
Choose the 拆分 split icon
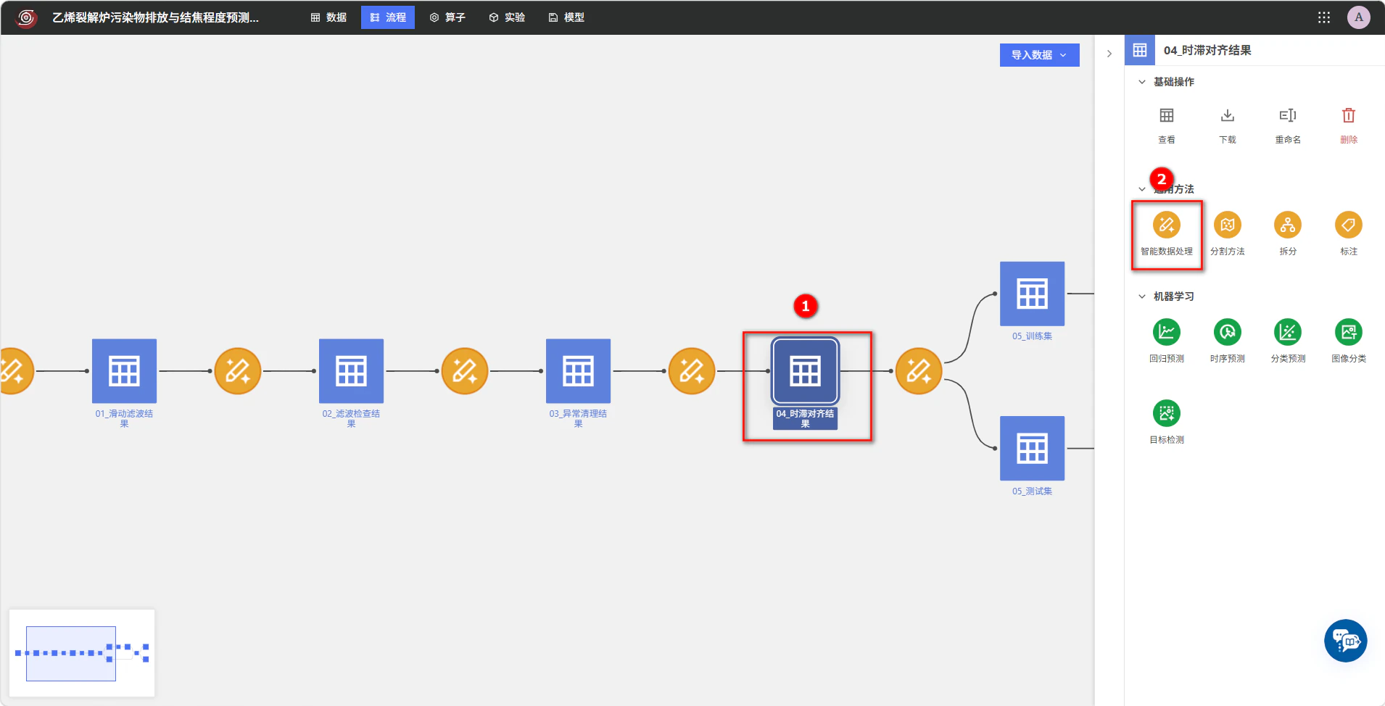click(x=1288, y=225)
